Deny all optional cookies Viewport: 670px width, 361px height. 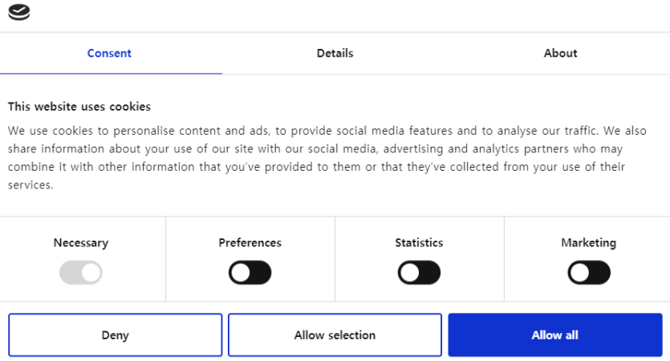pos(116,335)
